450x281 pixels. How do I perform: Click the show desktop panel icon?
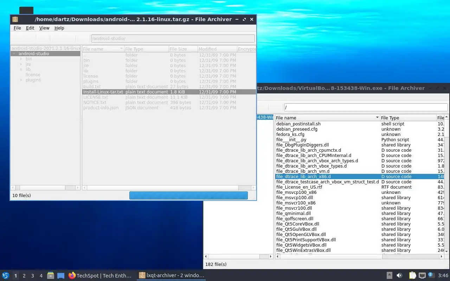coord(61,276)
